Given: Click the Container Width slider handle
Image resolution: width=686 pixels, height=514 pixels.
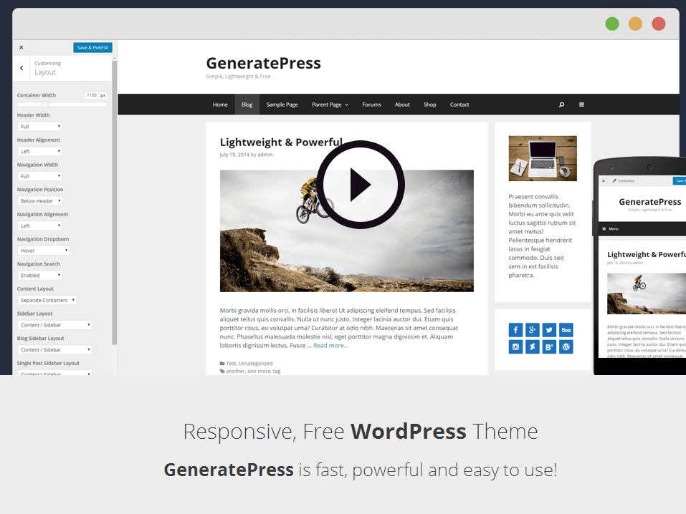Looking at the screenshot, I should pos(45,105).
